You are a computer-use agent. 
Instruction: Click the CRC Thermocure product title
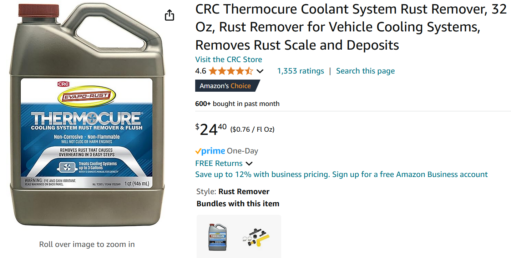(351, 27)
